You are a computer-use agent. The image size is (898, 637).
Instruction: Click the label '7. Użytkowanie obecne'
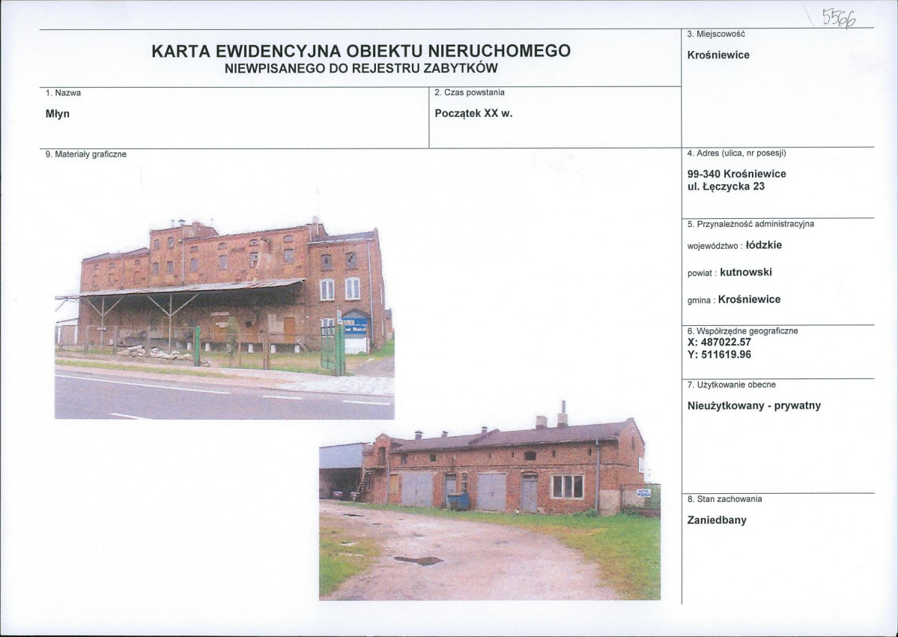point(731,385)
